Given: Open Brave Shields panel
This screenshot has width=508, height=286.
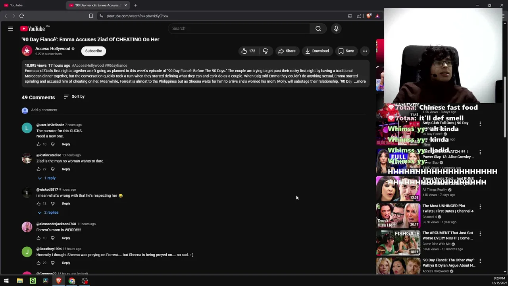Looking at the screenshot, I should (369, 16).
